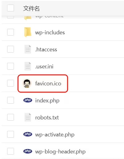The image size is (124, 159).
Task: Select the checkbox next to index.php
Action: coord(11,100)
